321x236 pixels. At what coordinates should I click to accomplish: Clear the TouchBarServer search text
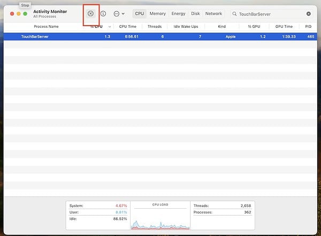pos(308,13)
